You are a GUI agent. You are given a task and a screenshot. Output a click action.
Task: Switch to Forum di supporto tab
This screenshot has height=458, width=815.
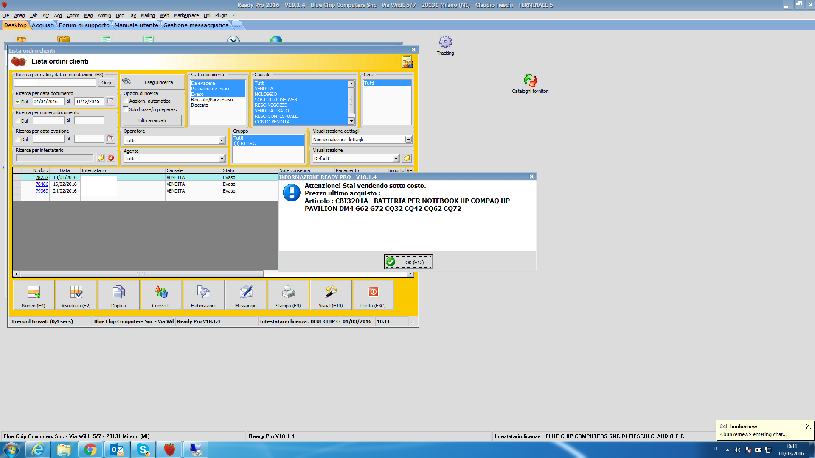pyautogui.click(x=84, y=25)
